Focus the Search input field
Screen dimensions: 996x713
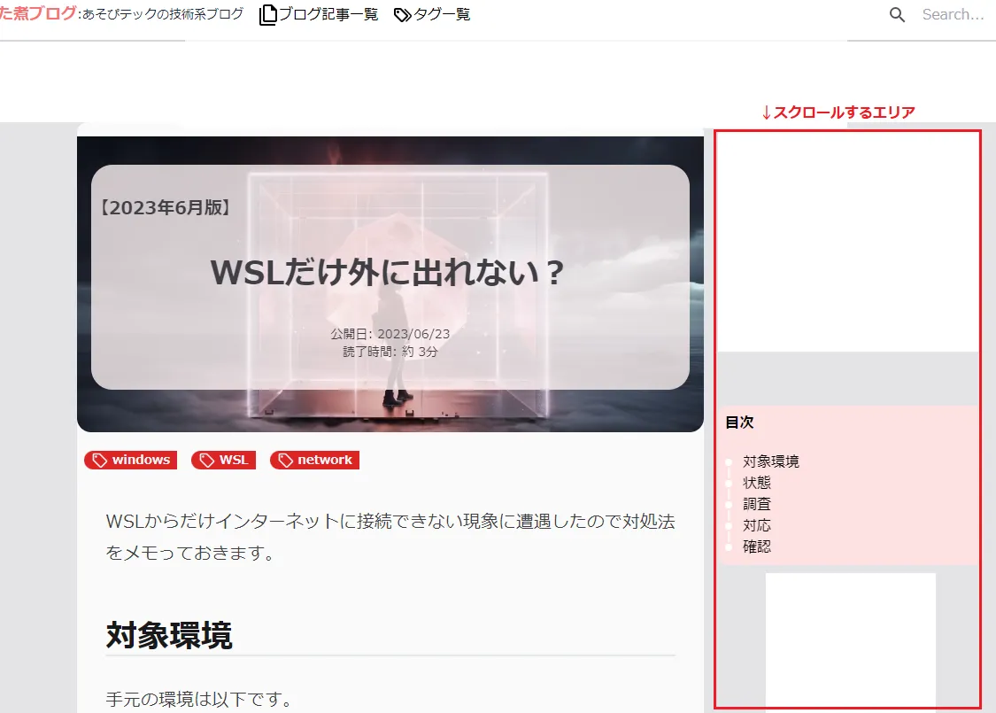(x=953, y=15)
